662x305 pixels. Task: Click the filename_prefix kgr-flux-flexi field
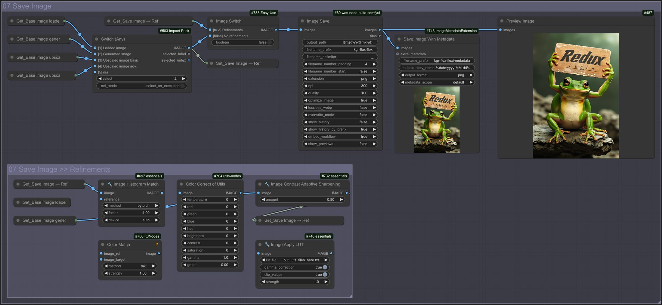click(340, 50)
